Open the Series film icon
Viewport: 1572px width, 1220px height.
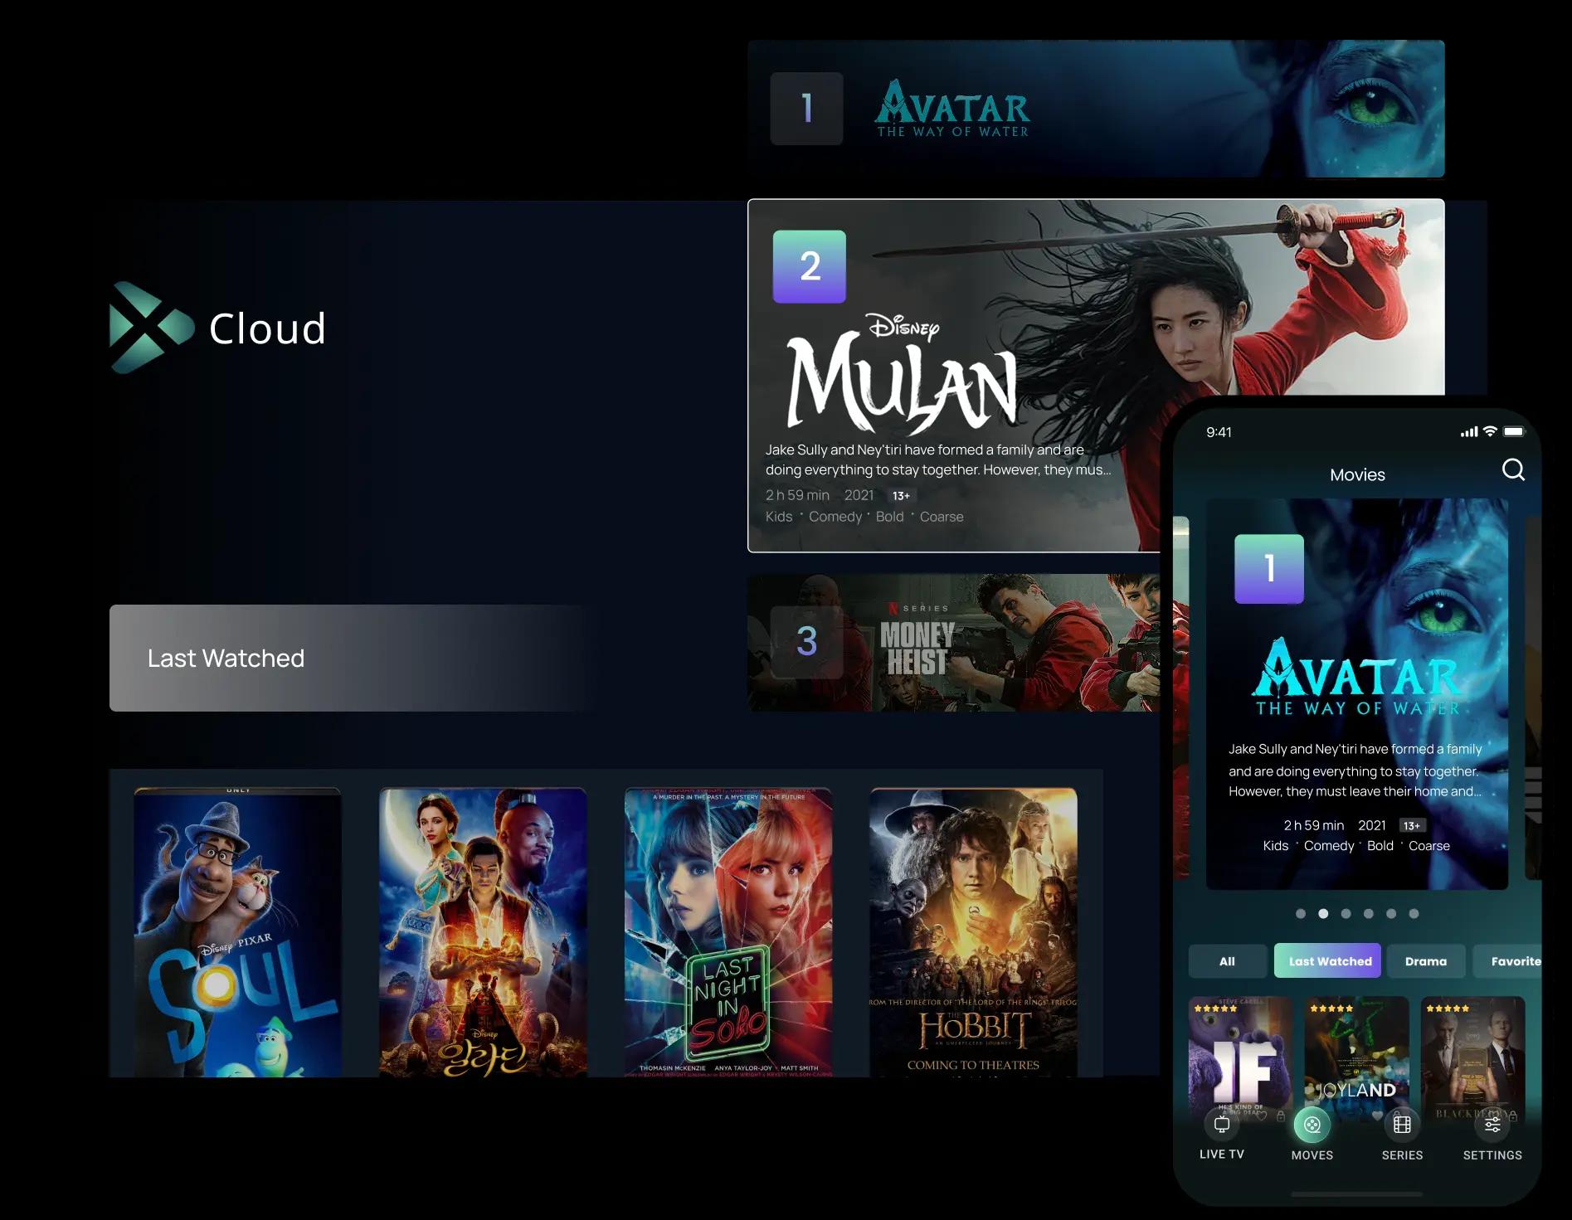pyautogui.click(x=1402, y=1125)
